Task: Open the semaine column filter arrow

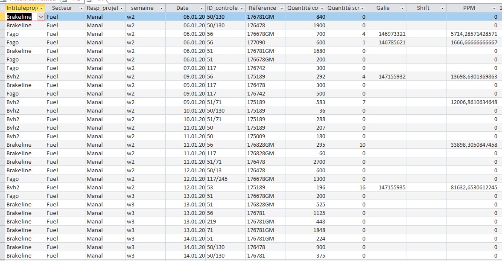Action: [162, 8]
